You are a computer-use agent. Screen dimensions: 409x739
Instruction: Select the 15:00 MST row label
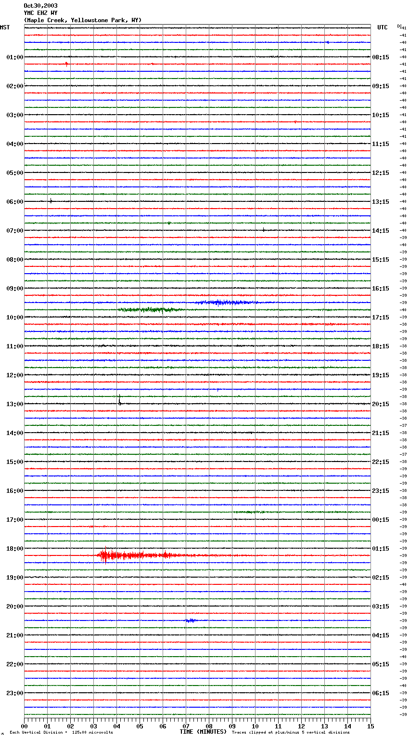coord(14,462)
